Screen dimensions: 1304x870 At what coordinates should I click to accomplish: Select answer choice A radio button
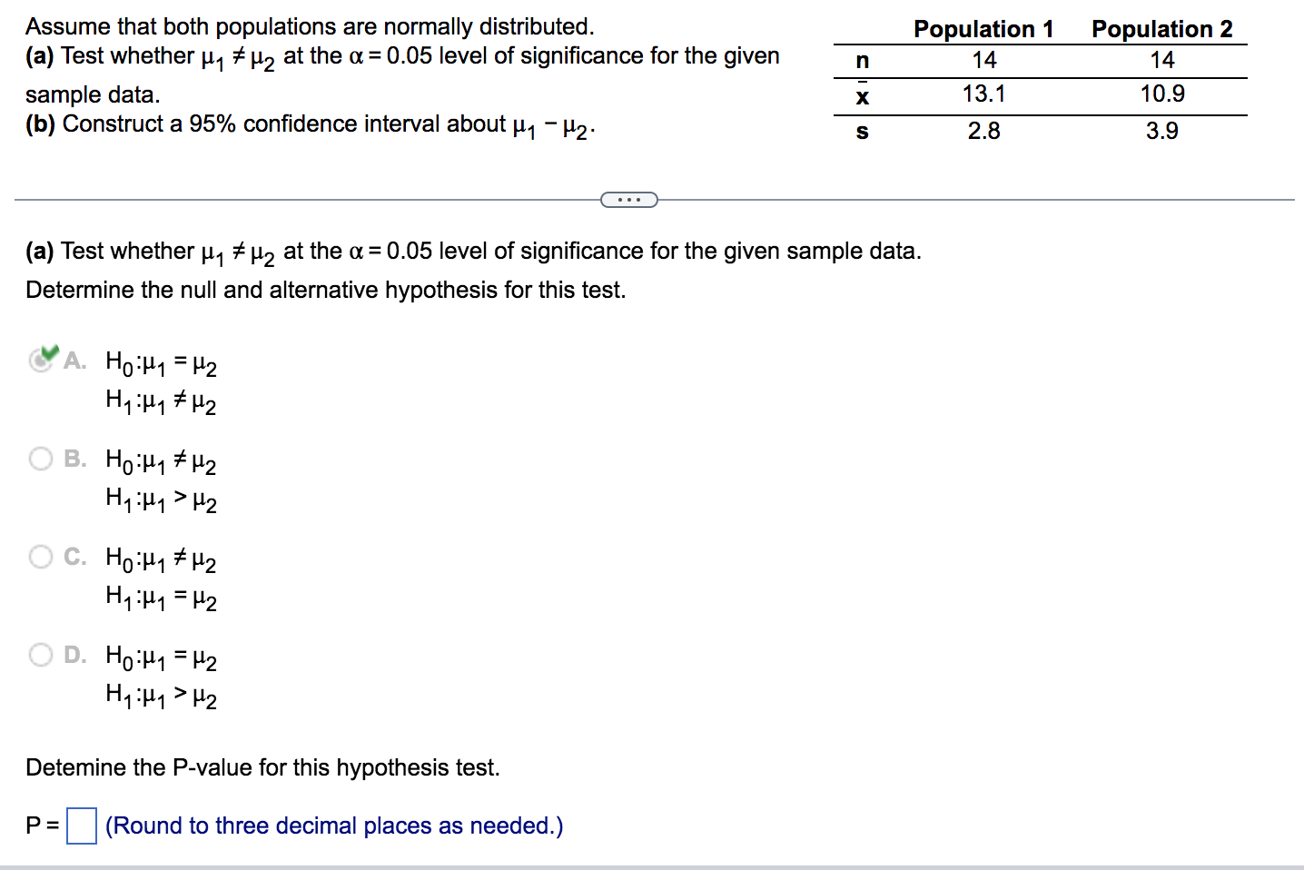40,361
